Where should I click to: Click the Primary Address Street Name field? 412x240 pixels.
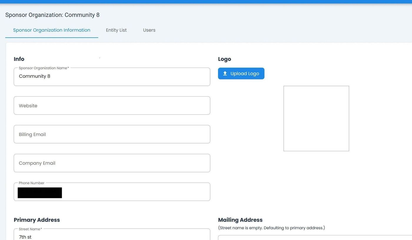pyautogui.click(x=112, y=236)
